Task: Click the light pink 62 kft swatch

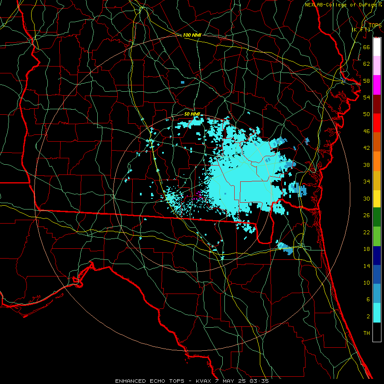Action: point(377,66)
